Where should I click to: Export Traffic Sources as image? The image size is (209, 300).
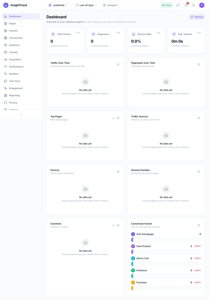coord(199,118)
